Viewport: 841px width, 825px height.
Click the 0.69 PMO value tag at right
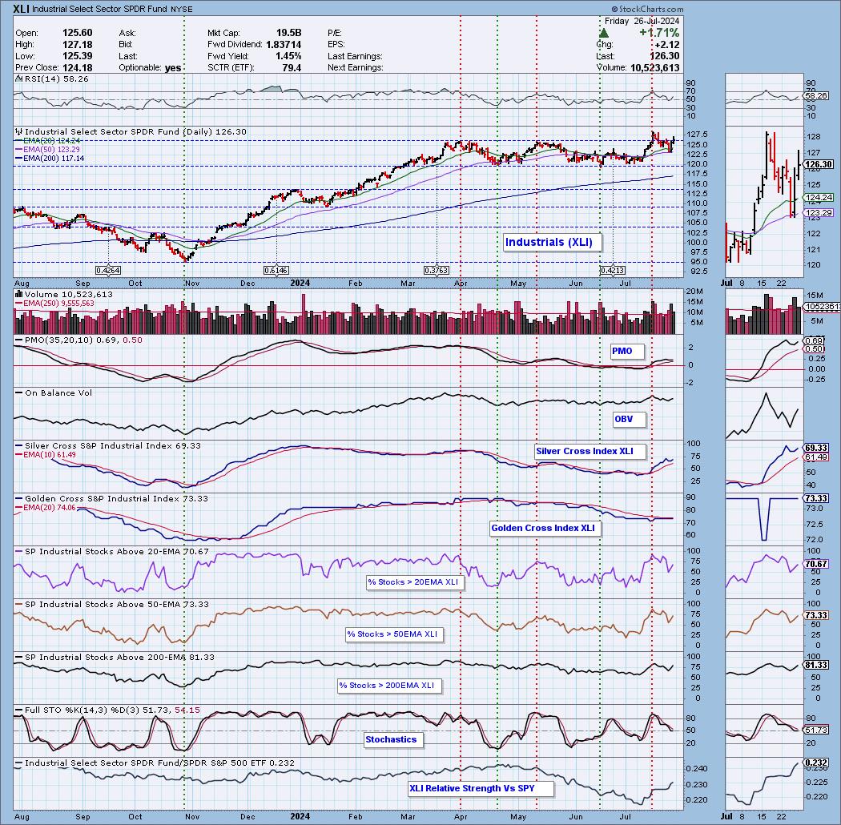tap(815, 340)
